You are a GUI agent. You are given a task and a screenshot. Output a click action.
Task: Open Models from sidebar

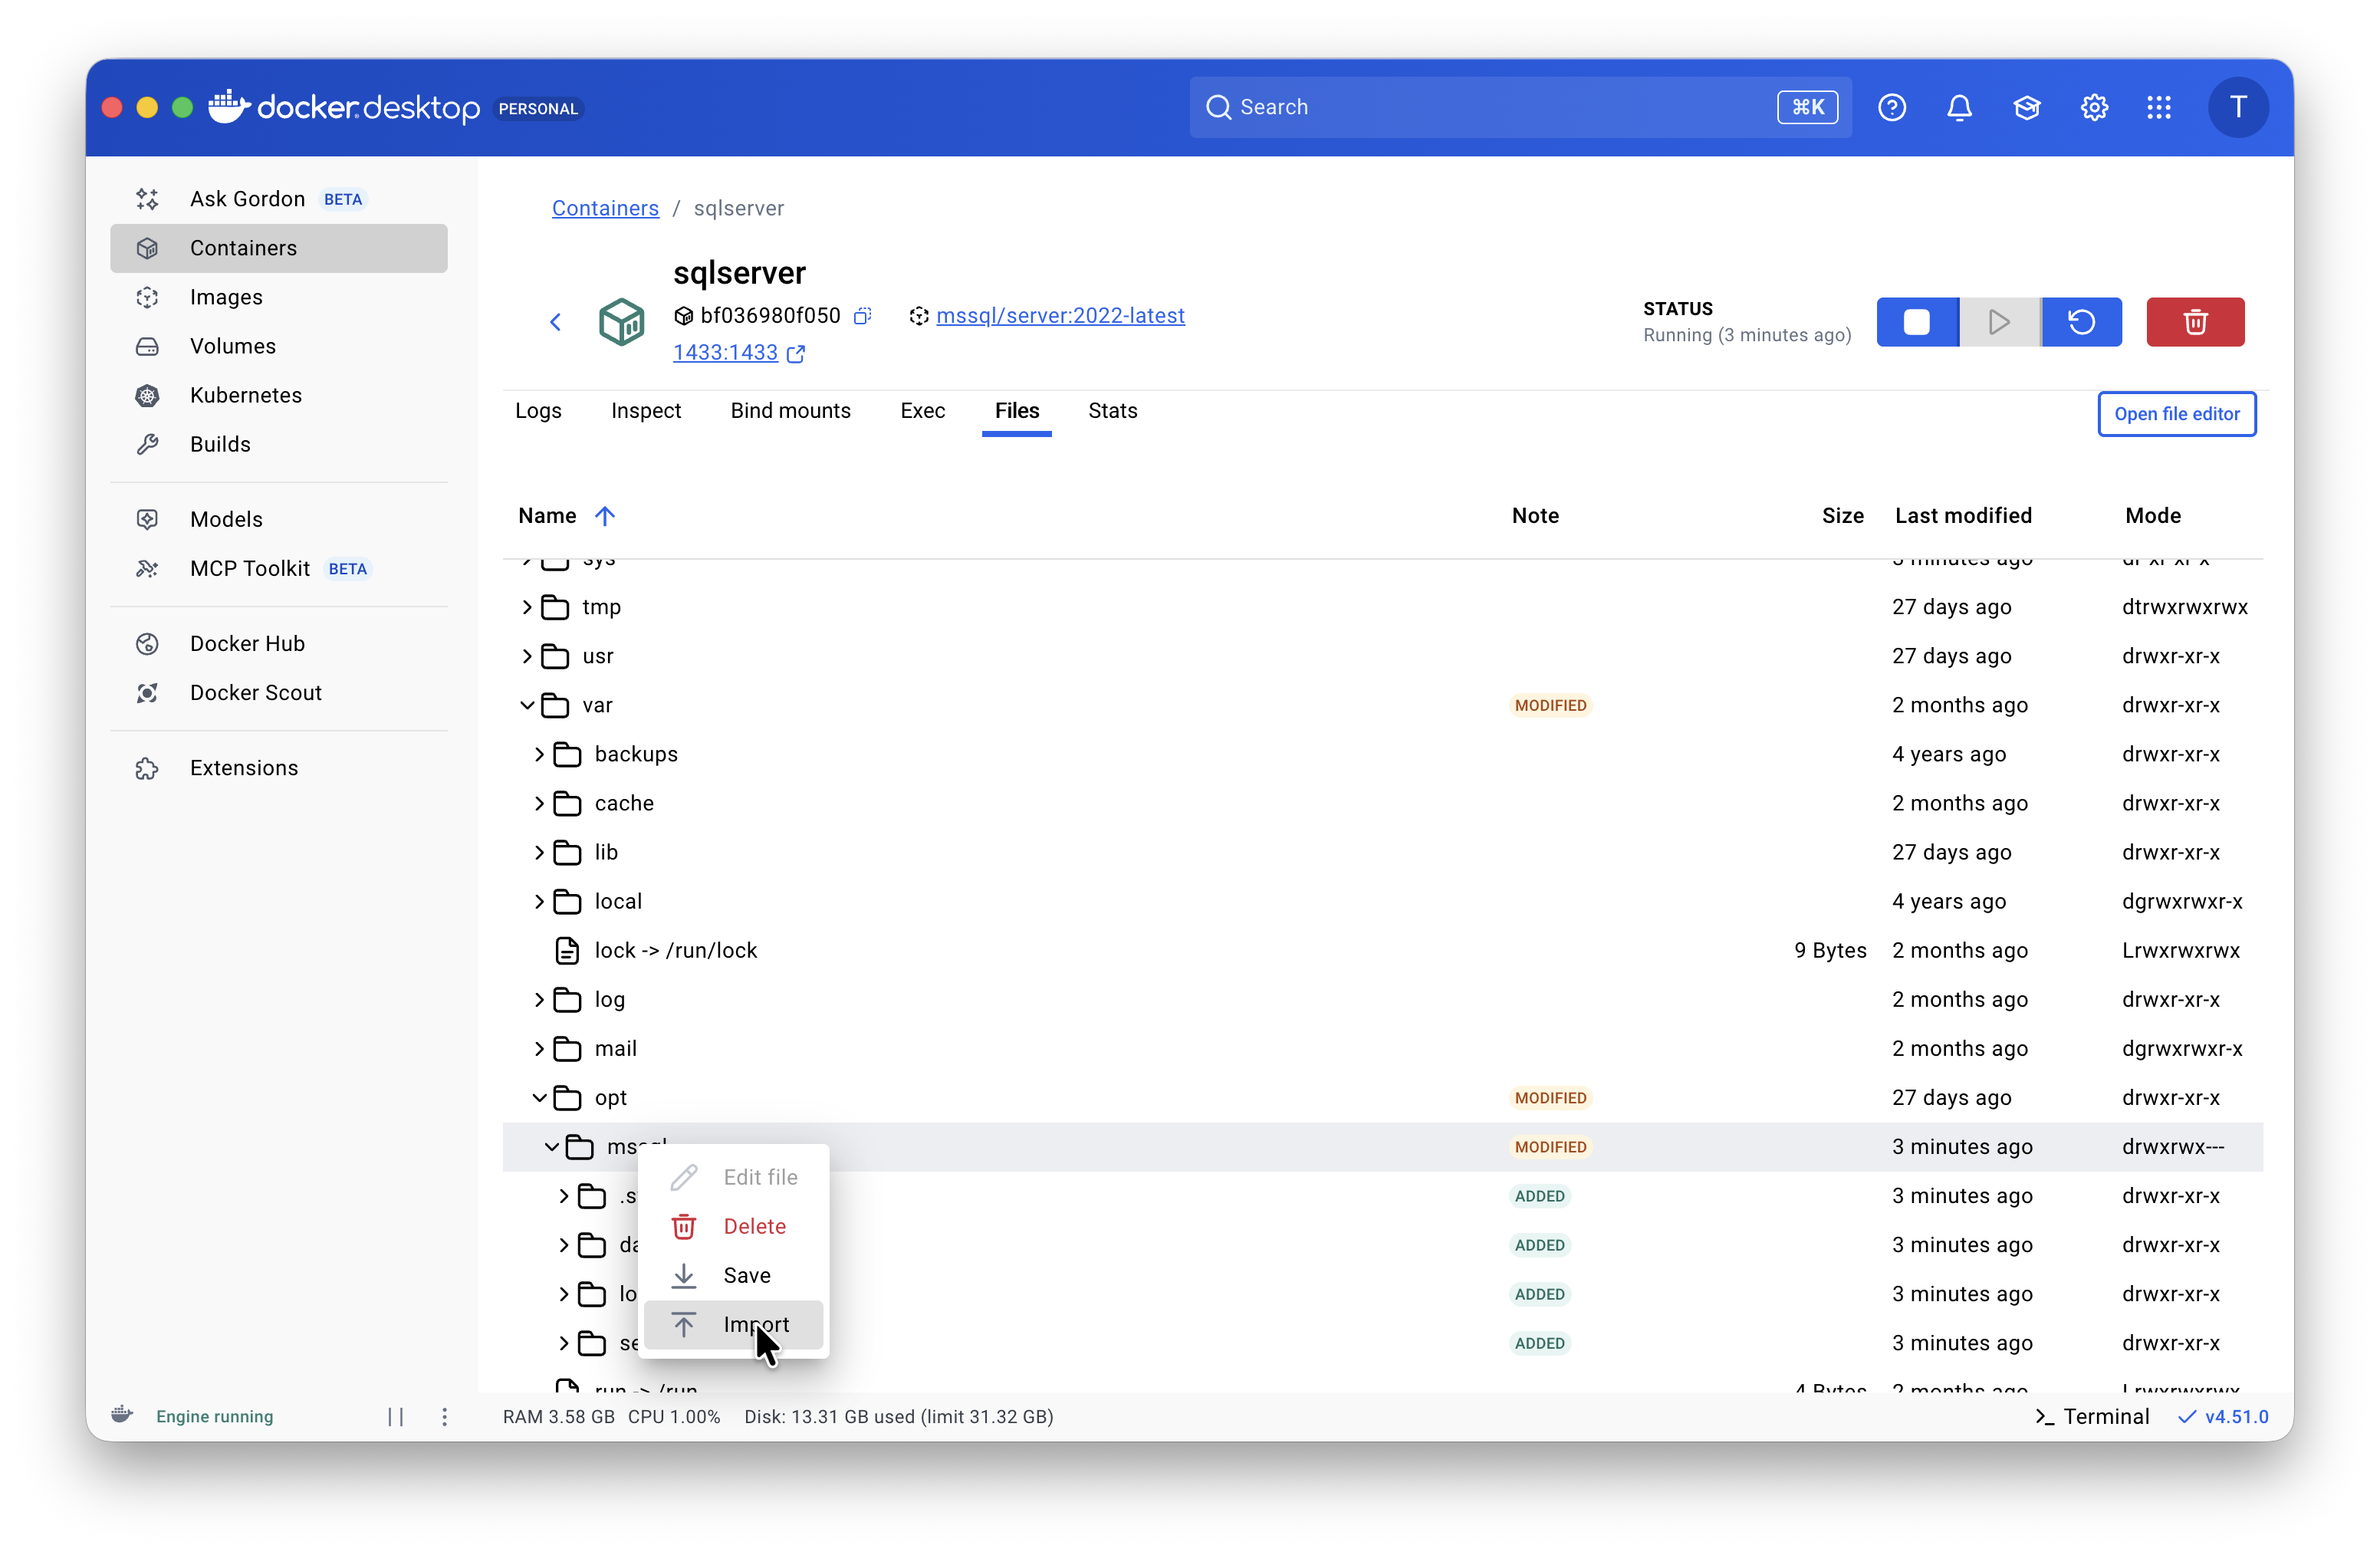(278, 519)
